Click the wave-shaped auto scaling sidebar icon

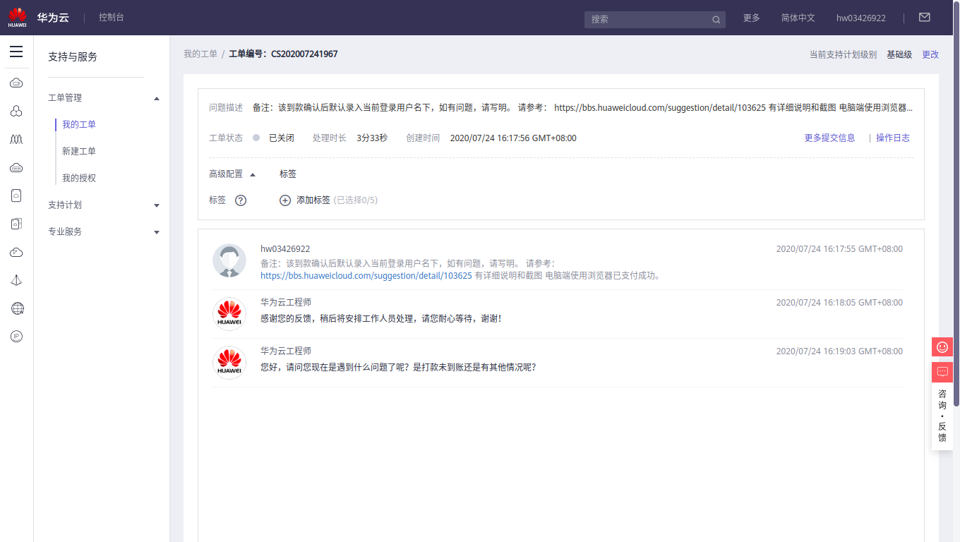point(16,140)
